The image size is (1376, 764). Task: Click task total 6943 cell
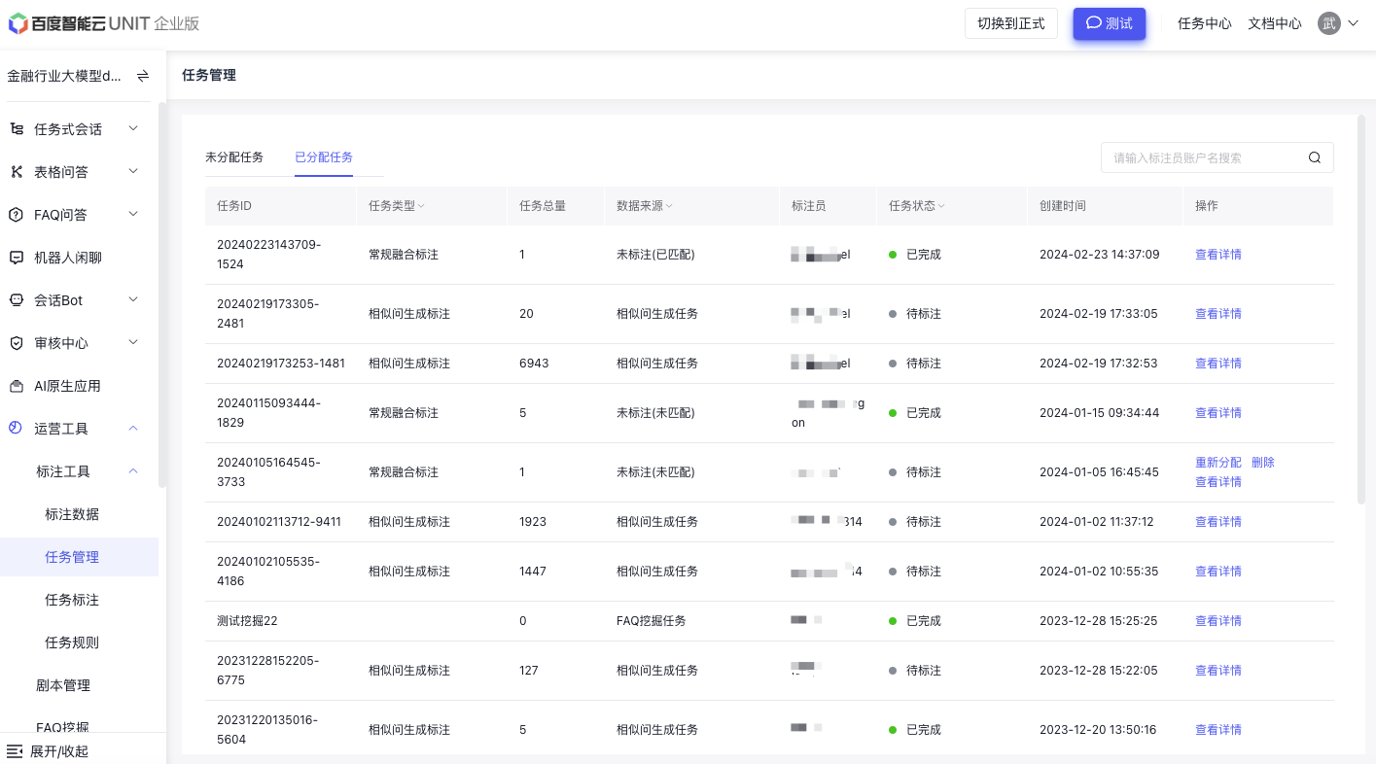534,364
